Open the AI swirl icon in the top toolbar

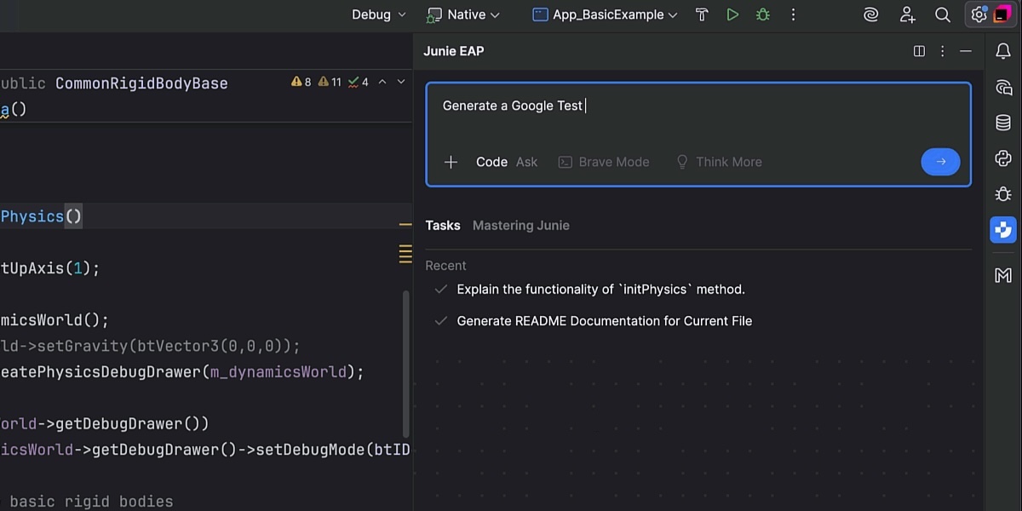870,14
